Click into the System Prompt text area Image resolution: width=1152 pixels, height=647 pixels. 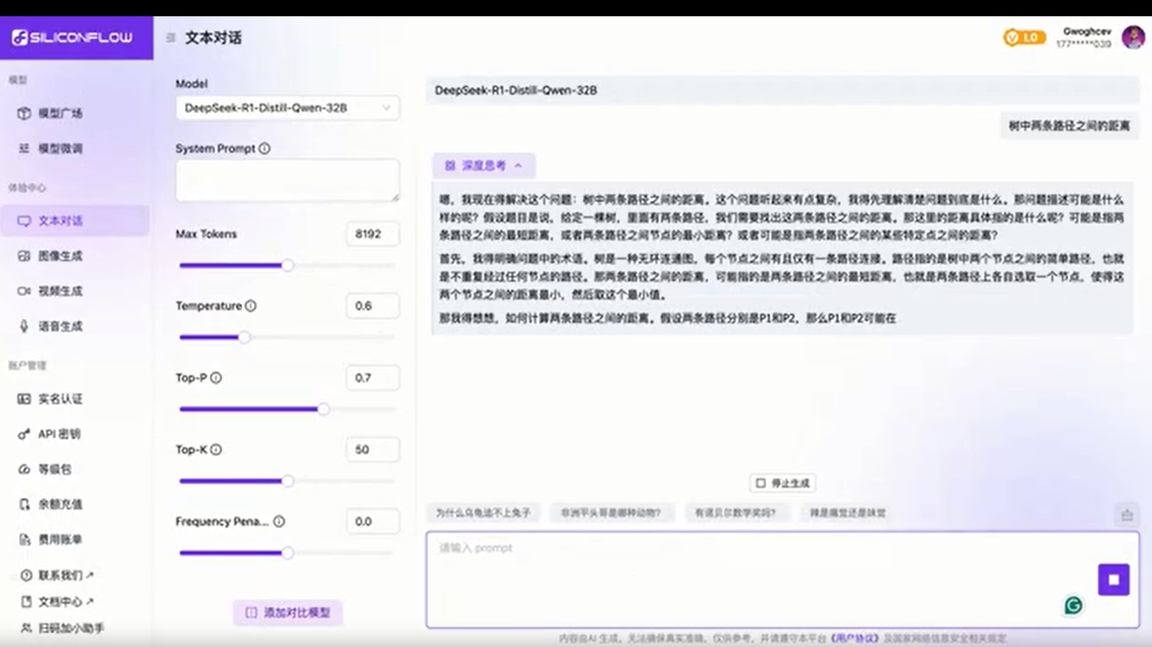click(x=287, y=180)
